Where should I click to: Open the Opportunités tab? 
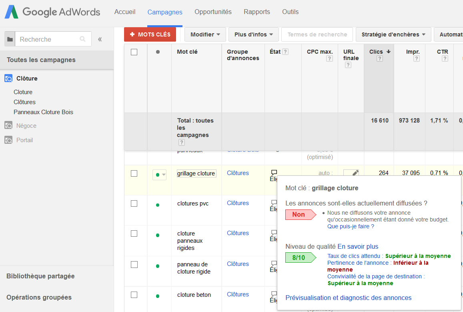click(213, 12)
